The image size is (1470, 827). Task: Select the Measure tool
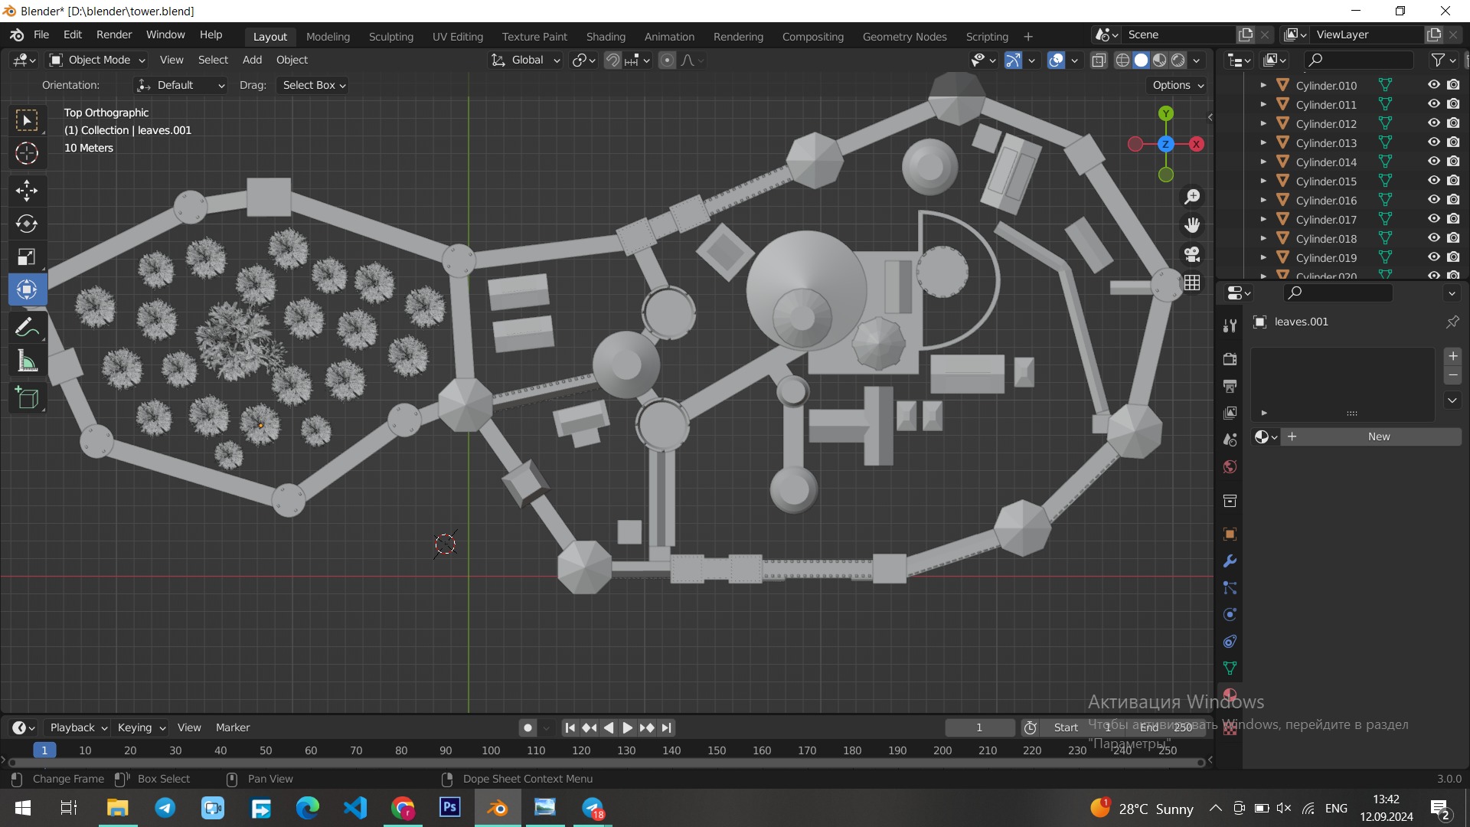pos(27,361)
